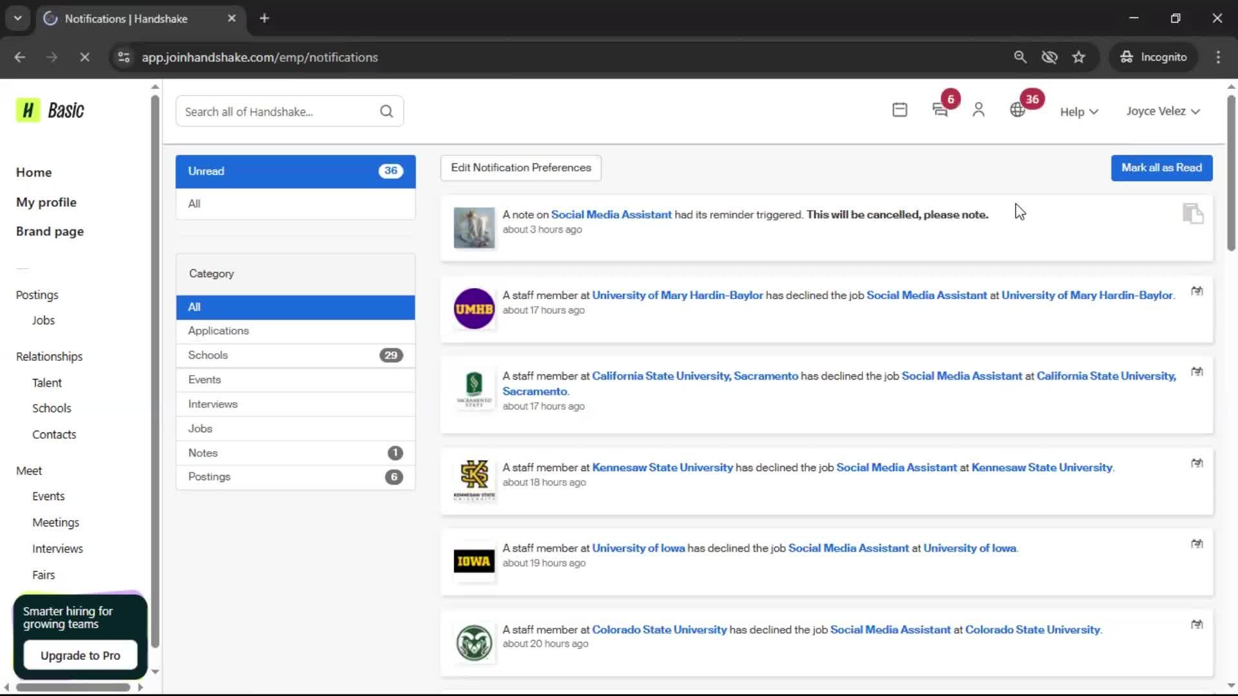Click the sidebar horizontal scrollbar
The image size is (1238, 696).
click(x=73, y=687)
